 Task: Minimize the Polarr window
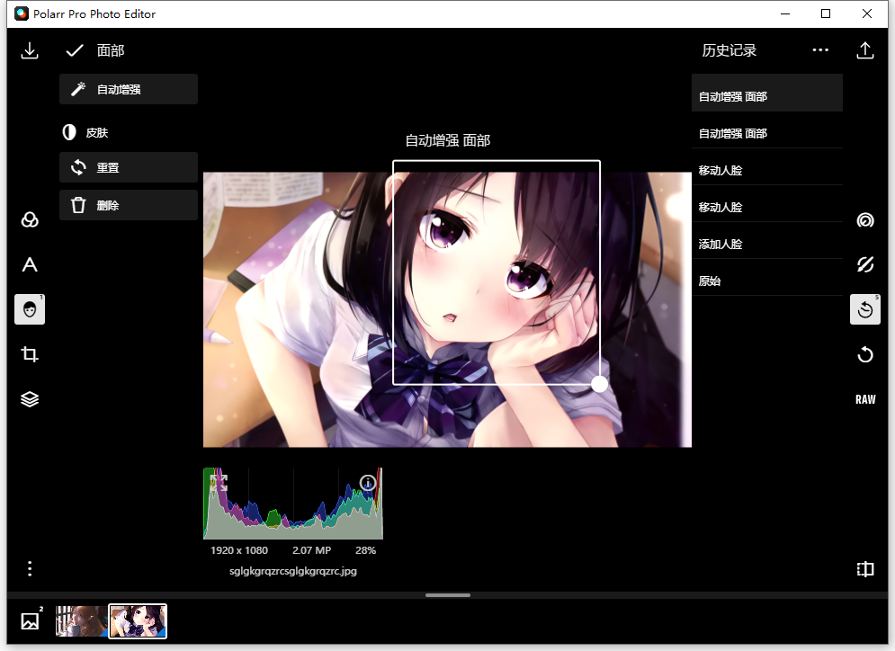tap(785, 13)
